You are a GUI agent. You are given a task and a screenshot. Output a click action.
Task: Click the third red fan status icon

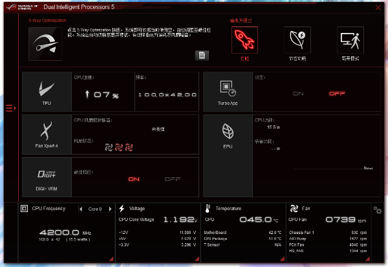(x=129, y=147)
